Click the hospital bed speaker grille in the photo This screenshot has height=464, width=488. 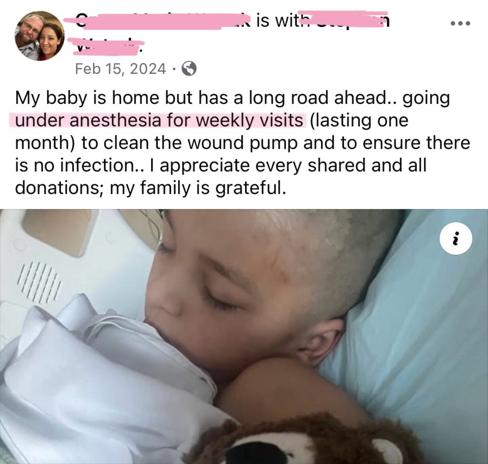(x=40, y=282)
